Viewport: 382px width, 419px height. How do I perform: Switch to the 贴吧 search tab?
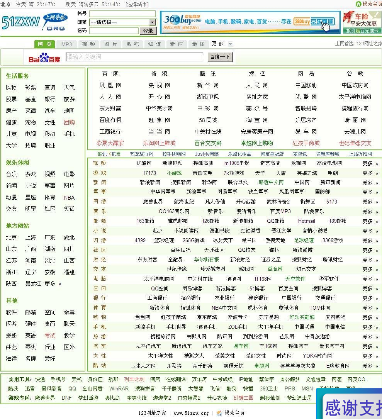[132, 44]
